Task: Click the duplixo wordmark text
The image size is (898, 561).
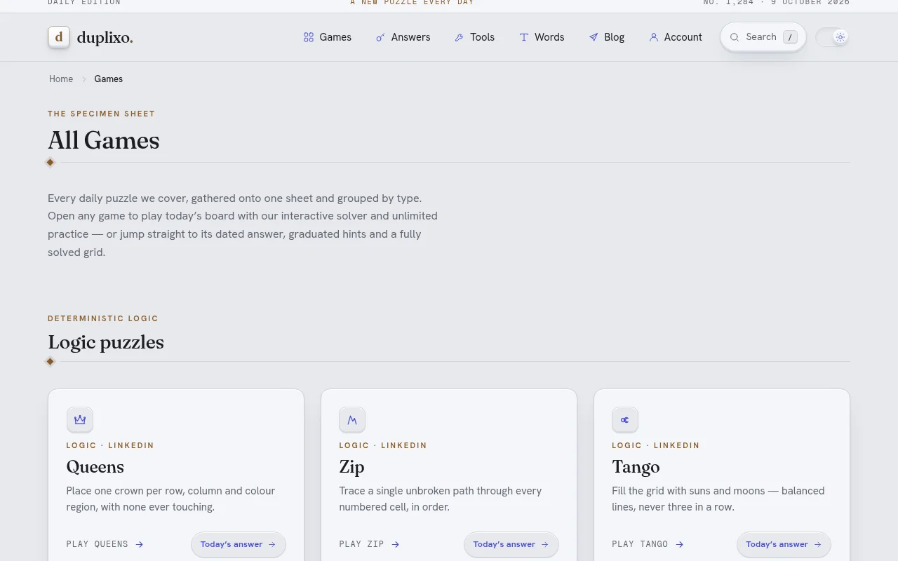Action: pyautogui.click(x=105, y=37)
